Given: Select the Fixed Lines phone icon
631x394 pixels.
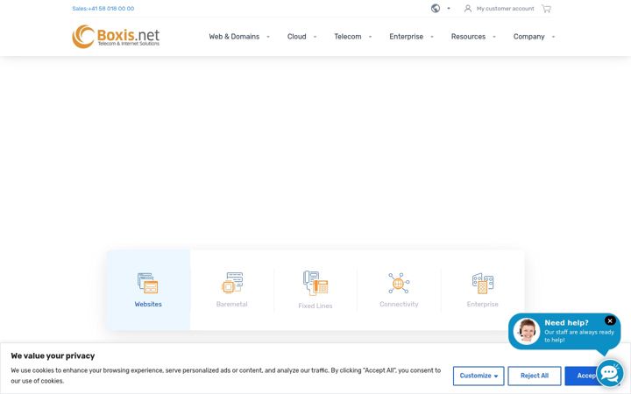Looking at the screenshot, I should [x=315, y=283].
